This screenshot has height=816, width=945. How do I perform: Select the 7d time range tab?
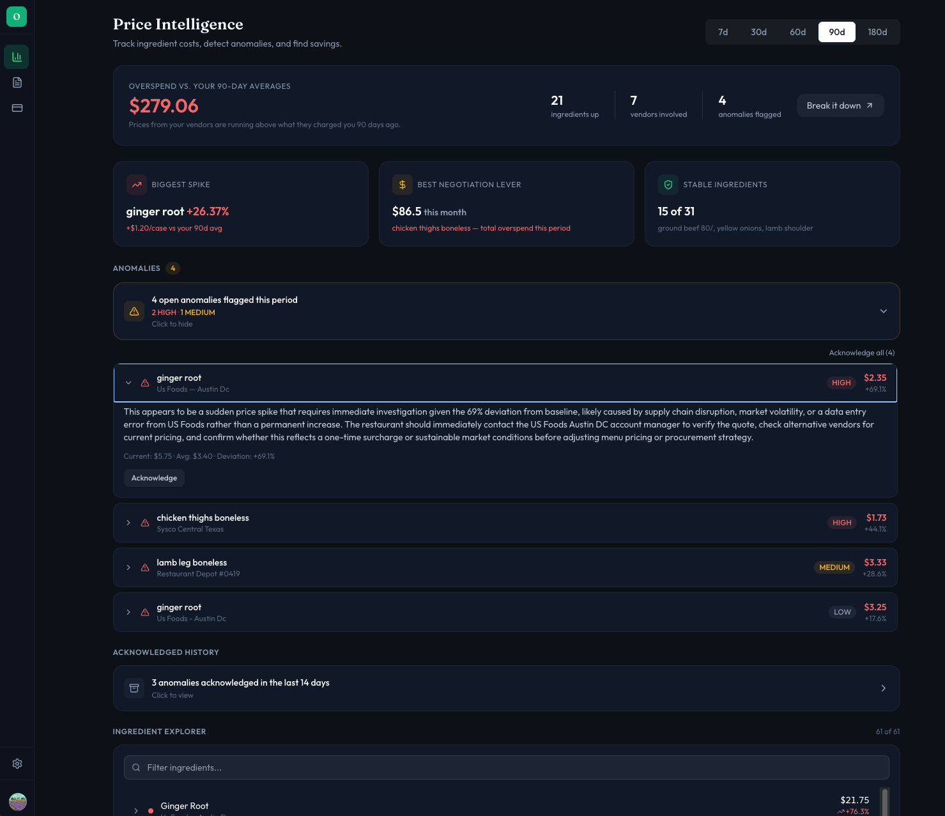click(x=723, y=32)
